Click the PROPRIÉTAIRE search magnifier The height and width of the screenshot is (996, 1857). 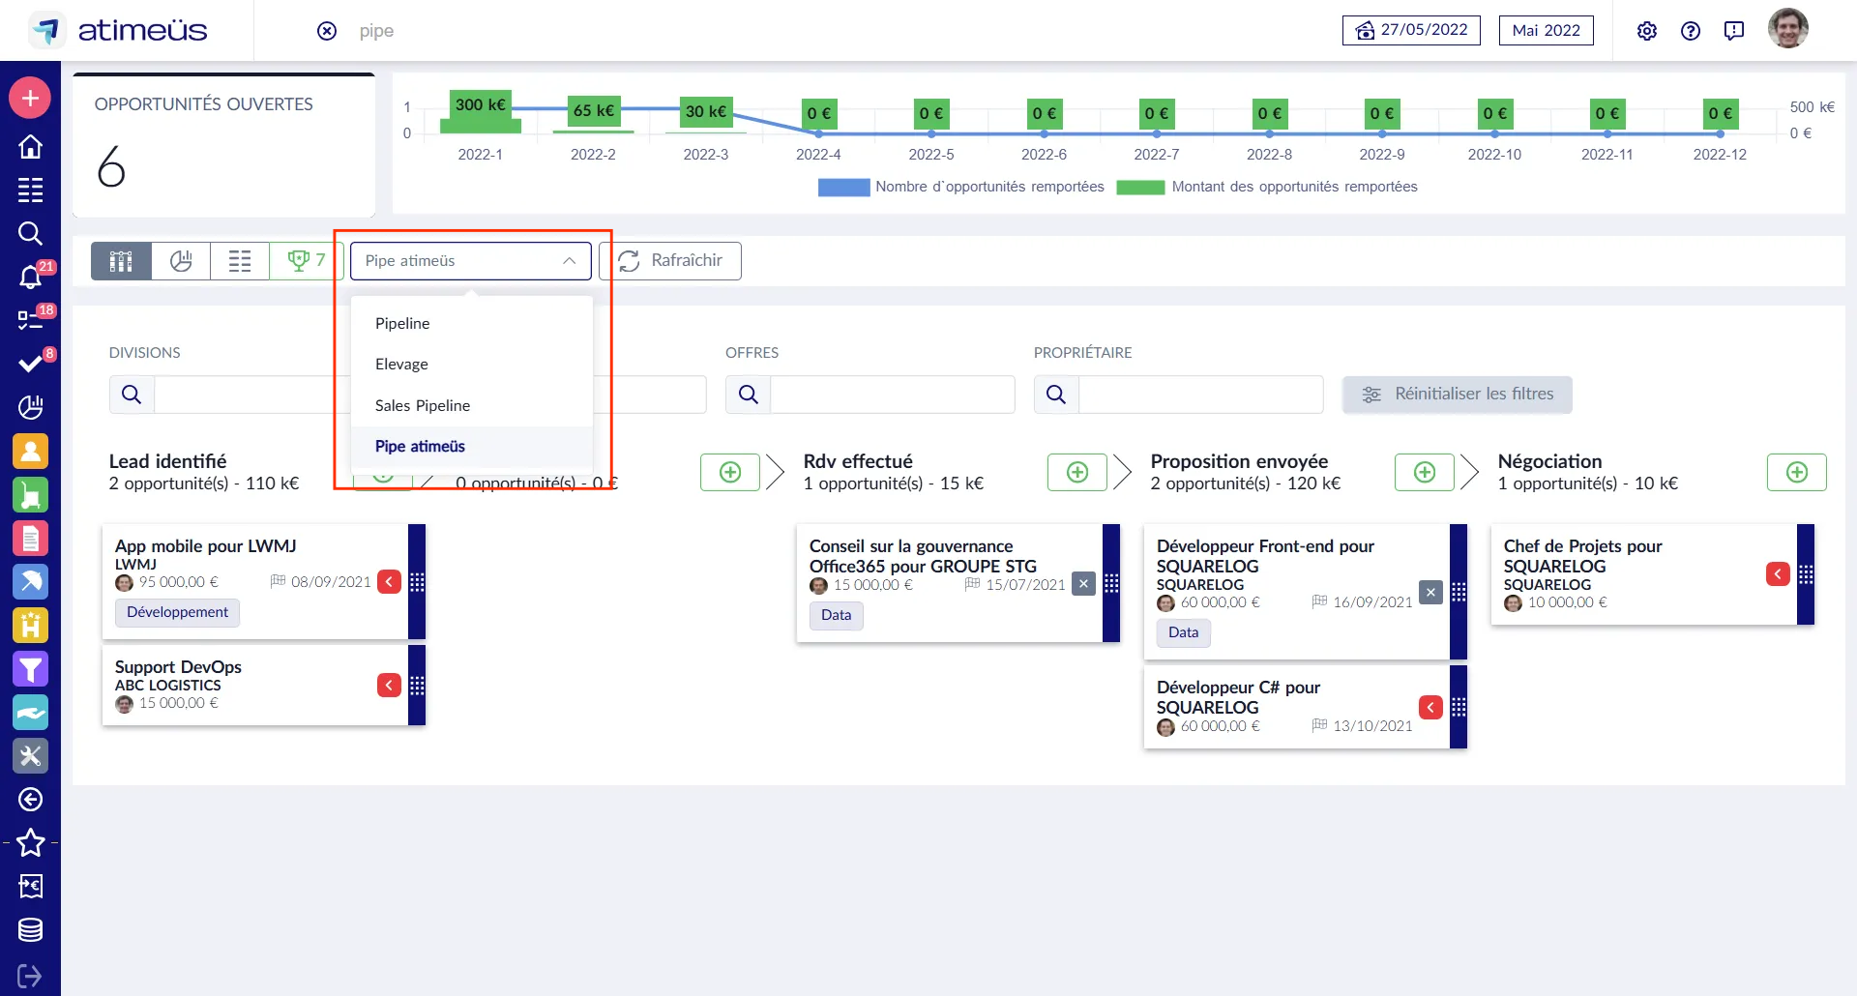1056,395
